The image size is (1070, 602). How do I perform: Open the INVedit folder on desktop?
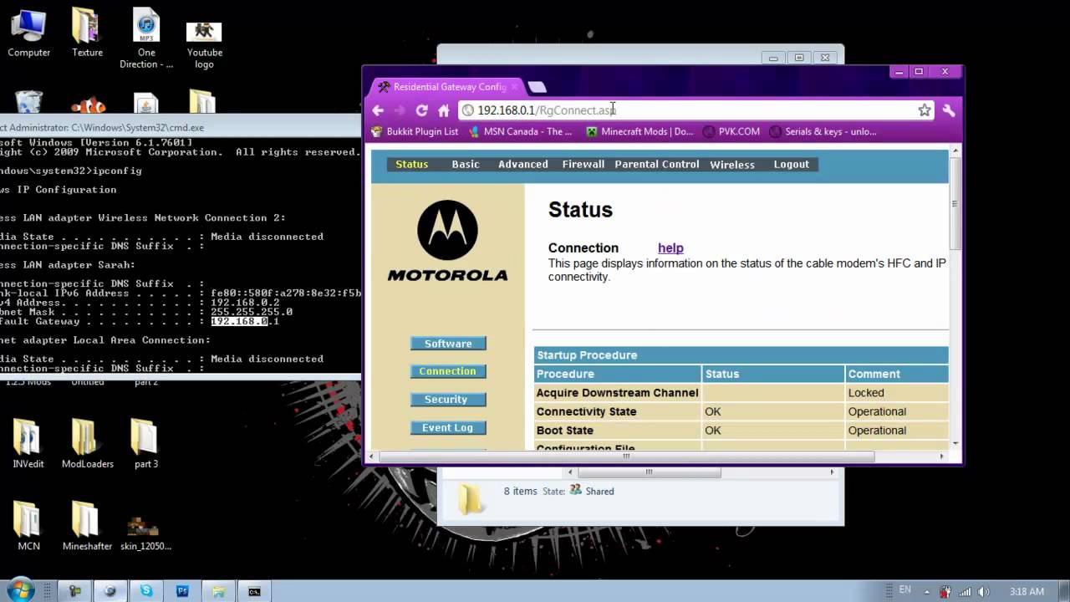point(28,443)
